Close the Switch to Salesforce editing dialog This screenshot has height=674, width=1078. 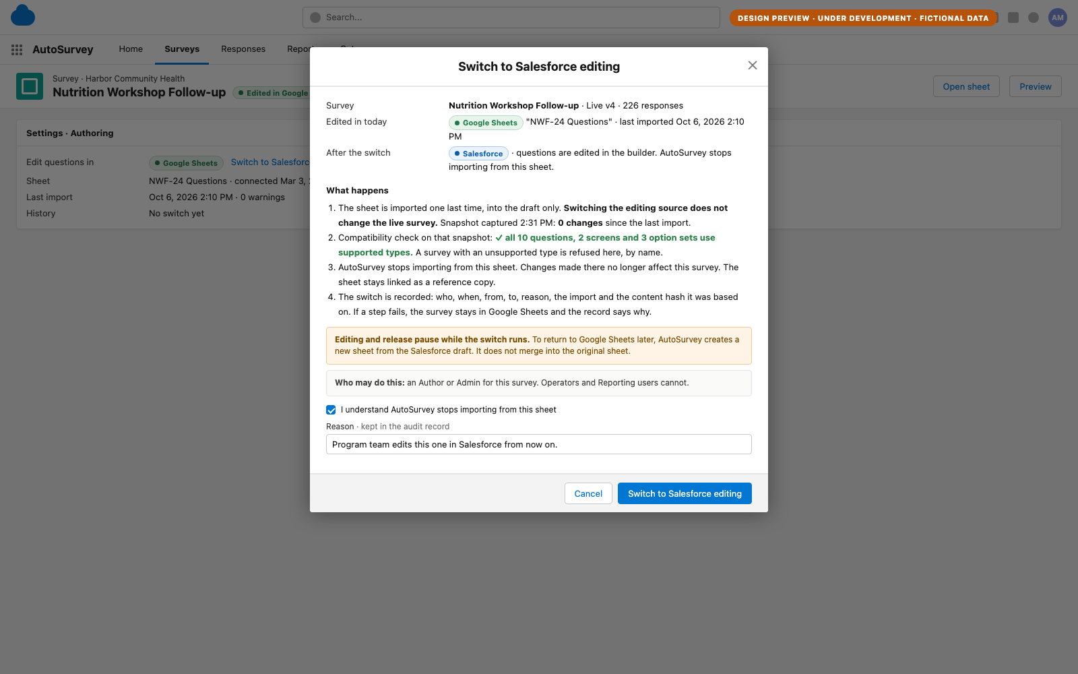(753, 65)
